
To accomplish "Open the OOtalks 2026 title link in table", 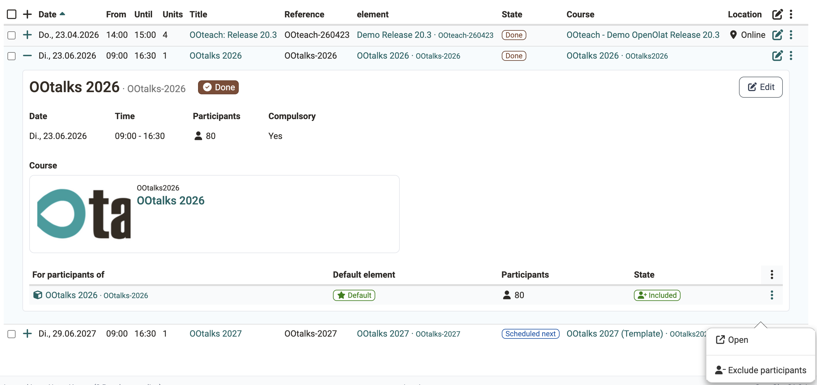I will tap(215, 56).
